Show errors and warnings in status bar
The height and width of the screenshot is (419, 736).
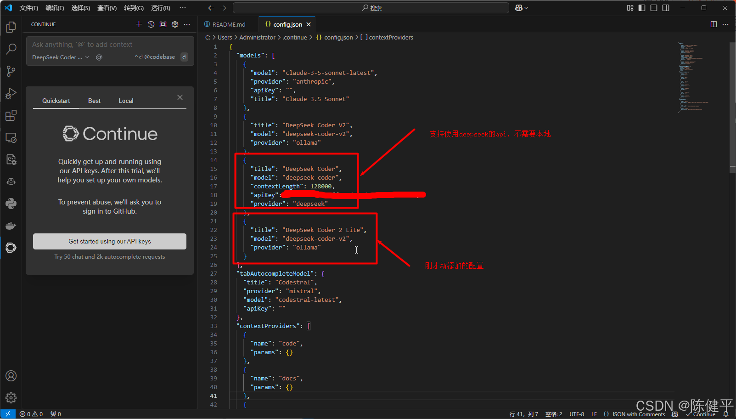[x=31, y=414]
